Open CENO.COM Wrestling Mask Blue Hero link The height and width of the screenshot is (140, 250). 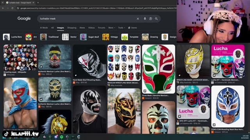pyautogui.click(x=227, y=129)
